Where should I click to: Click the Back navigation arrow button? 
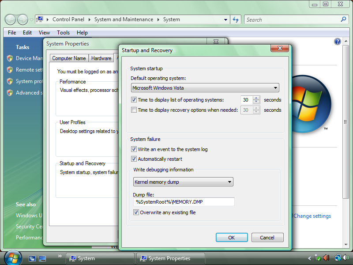[x=10, y=19]
